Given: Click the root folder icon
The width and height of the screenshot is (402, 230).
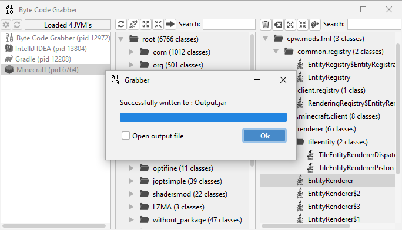Looking at the screenshot, I should 134,39.
